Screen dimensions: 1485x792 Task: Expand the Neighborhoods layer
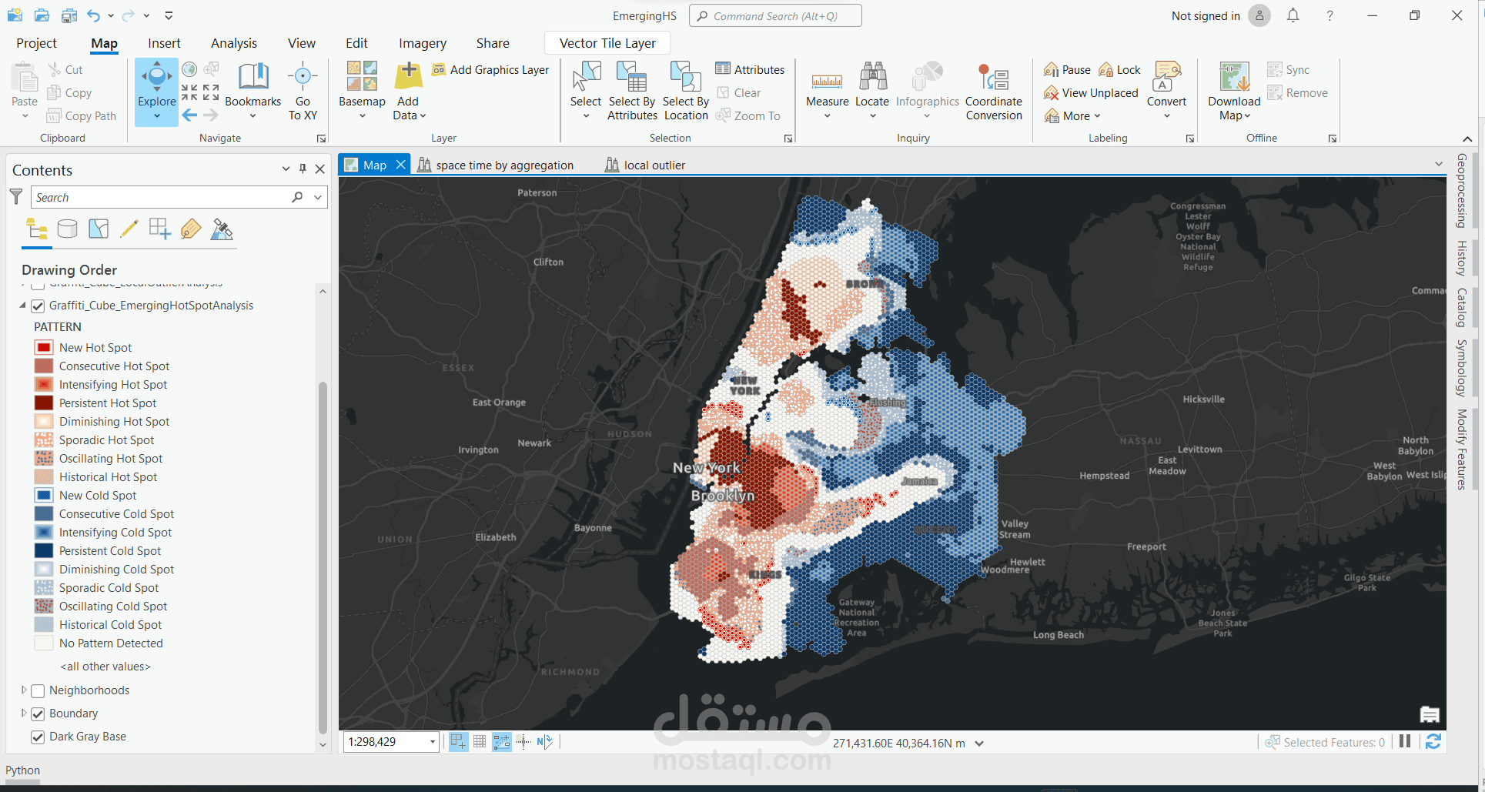(x=24, y=690)
